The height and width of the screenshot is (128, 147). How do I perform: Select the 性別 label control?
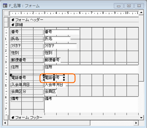coord(27,53)
